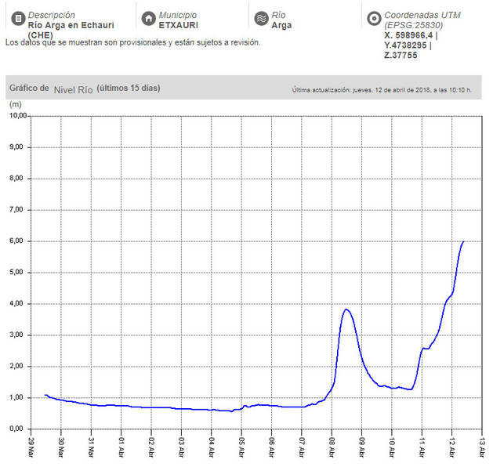Click the 'Nivel Río' chart title
Screen dimensions: 493x474
[x=73, y=89]
